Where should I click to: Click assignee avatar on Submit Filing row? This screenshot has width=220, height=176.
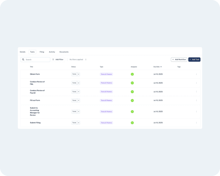[x=132, y=123]
